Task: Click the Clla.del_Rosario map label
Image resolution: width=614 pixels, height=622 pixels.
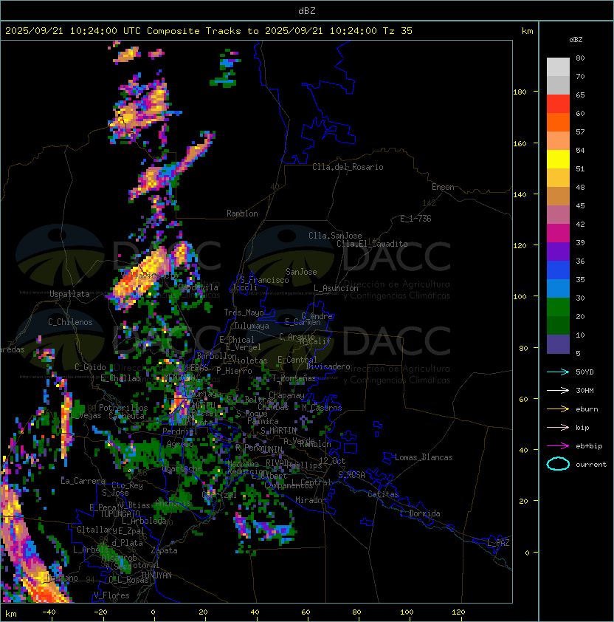Action: pos(348,167)
